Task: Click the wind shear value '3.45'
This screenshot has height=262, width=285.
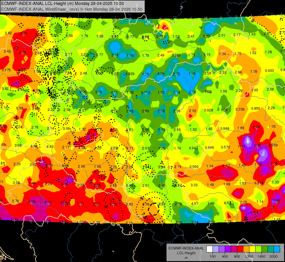Action: (7, 52)
